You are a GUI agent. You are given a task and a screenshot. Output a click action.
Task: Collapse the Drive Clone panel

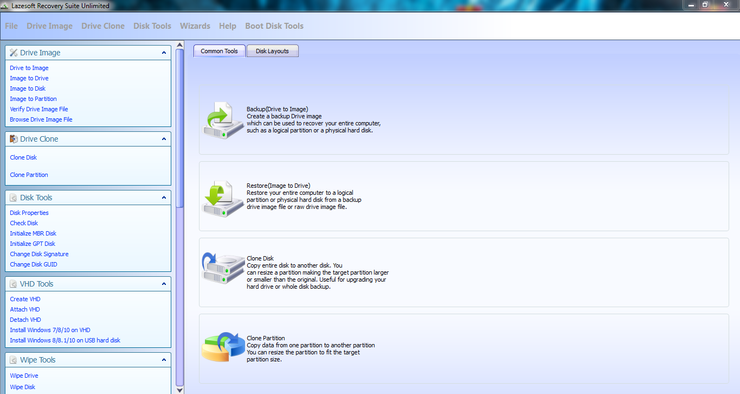click(x=164, y=139)
